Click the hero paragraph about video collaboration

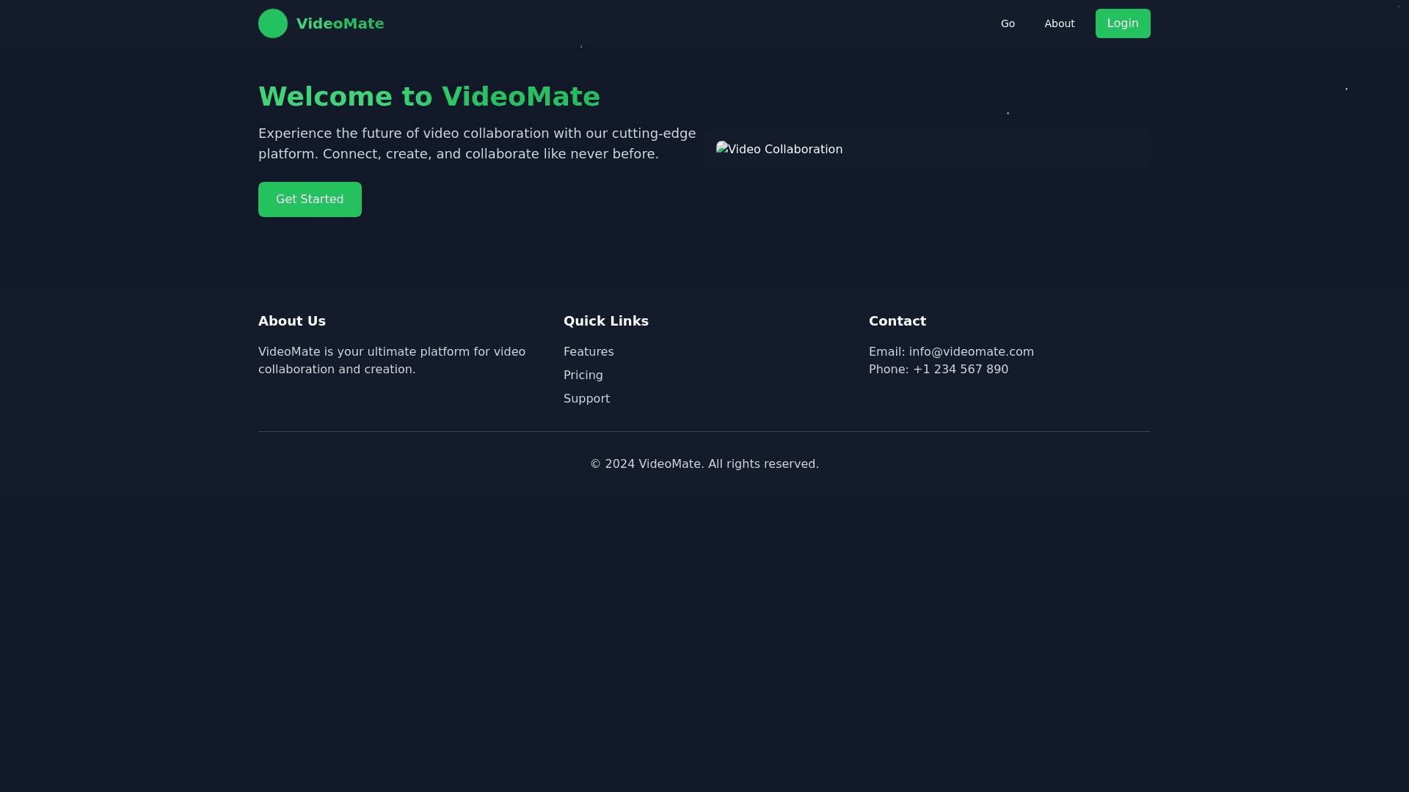coord(476,144)
